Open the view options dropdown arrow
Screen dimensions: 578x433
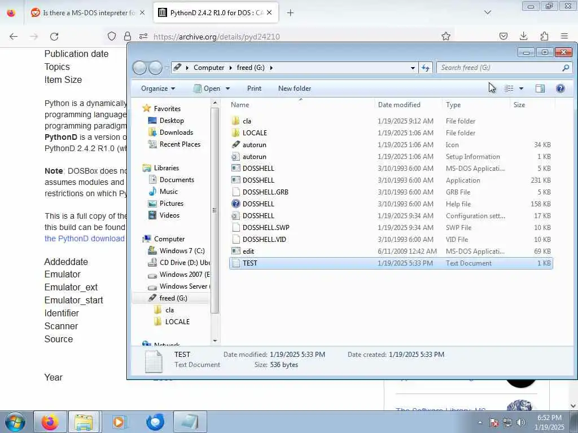point(521,89)
